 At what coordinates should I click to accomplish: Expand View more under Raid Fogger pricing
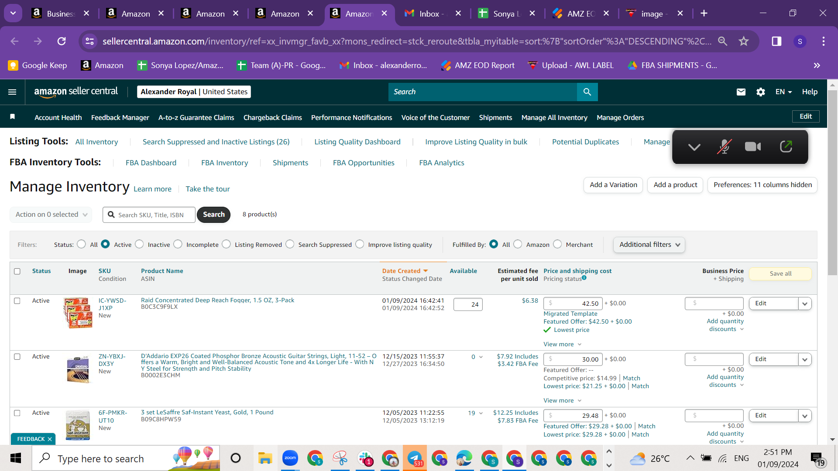tap(562, 344)
